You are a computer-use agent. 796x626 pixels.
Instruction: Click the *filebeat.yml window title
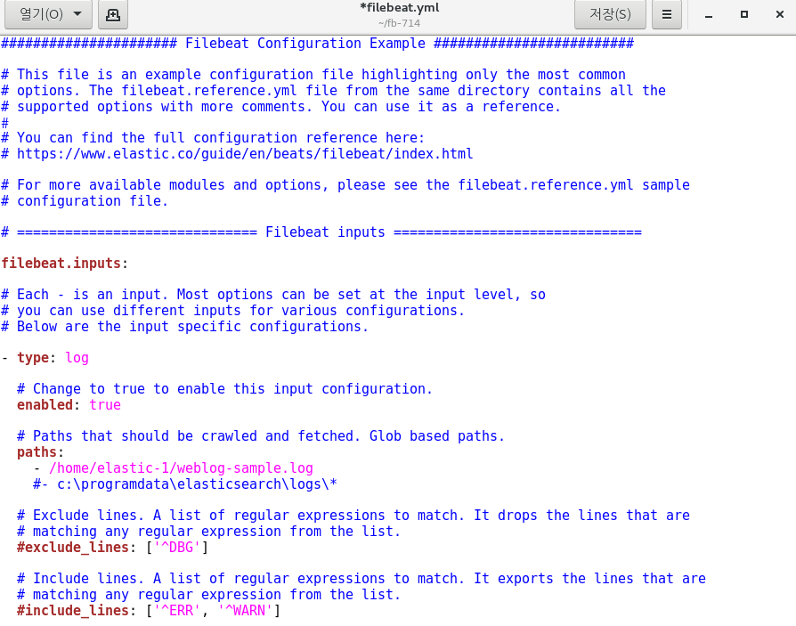pyautogui.click(x=400, y=8)
